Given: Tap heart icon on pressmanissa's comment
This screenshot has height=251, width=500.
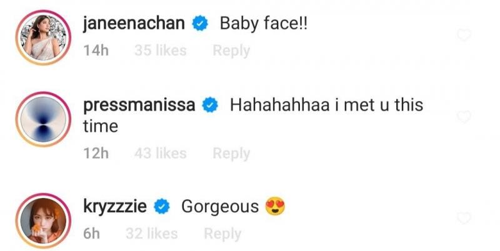Looking at the screenshot, I should [464, 117].
